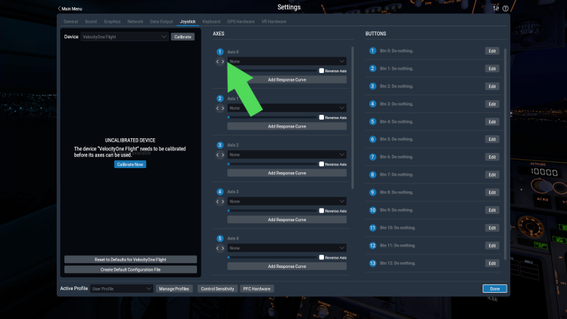Screen dimensions: 567x319
Task: Click Create Default Configuration File
Action: tap(130, 269)
